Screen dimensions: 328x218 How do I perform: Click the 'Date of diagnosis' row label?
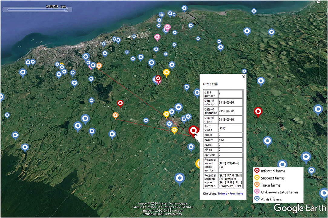tap(211, 111)
